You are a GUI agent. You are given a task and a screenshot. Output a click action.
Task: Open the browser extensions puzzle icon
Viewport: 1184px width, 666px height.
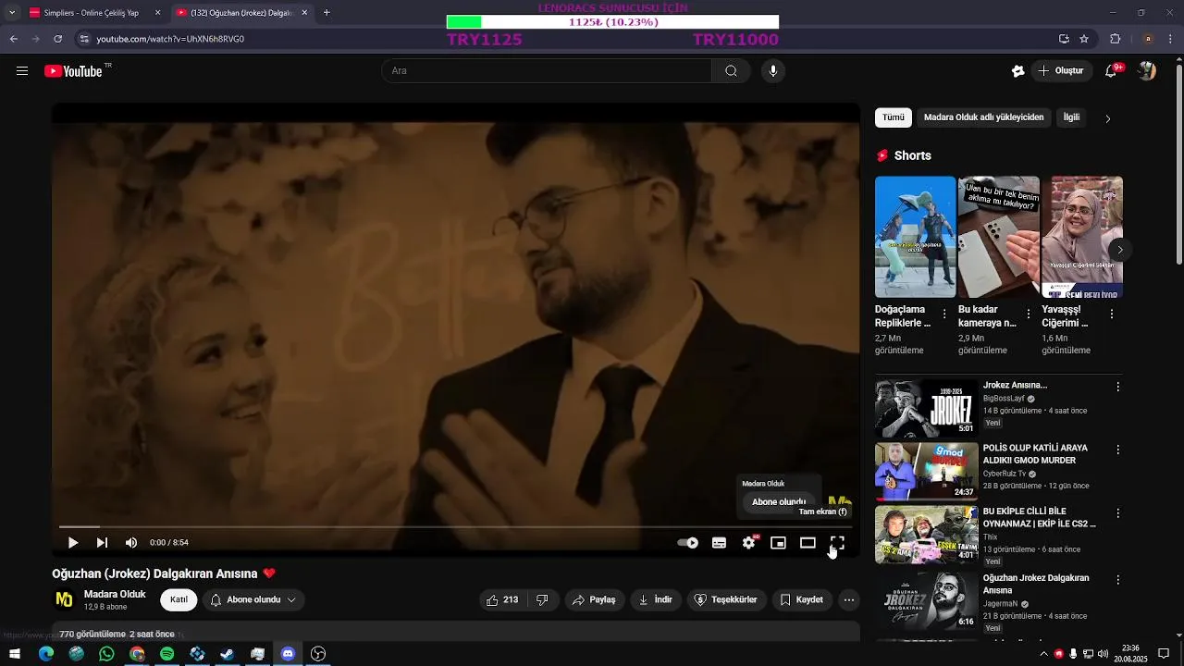pos(1116,39)
